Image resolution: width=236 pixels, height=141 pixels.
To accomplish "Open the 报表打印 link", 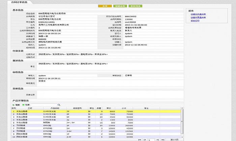I will [195, 21].
